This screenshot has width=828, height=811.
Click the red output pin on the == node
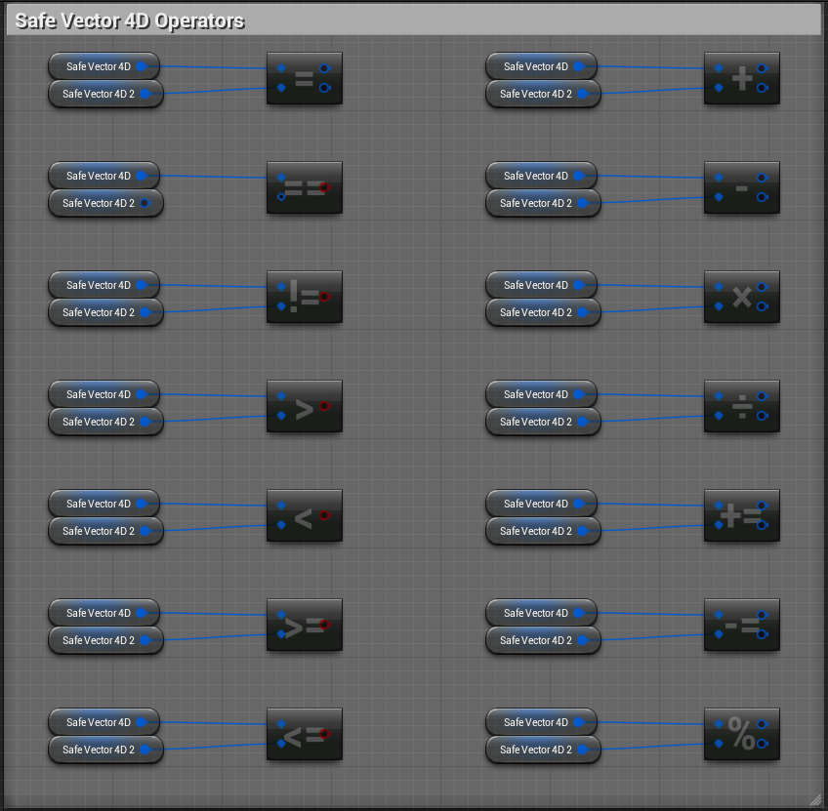(325, 188)
